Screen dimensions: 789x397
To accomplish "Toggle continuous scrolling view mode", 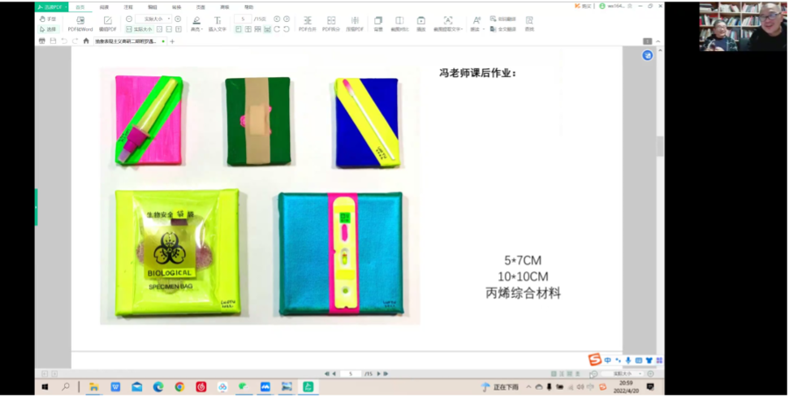I will click(x=267, y=30).
